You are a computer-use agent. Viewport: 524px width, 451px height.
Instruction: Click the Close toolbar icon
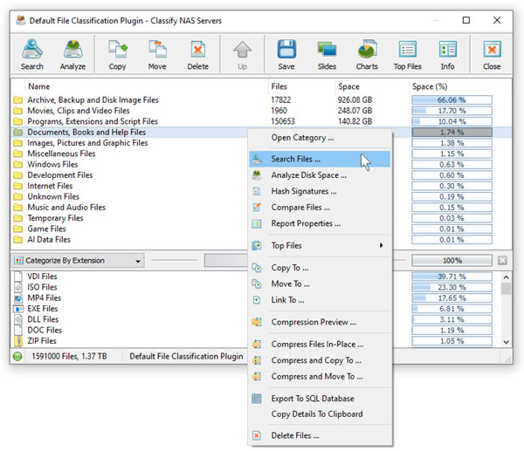click(x=492, y=50)
